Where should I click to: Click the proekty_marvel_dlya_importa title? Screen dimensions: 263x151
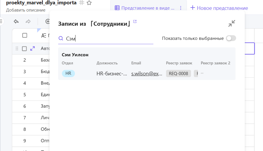click(41, 3)
